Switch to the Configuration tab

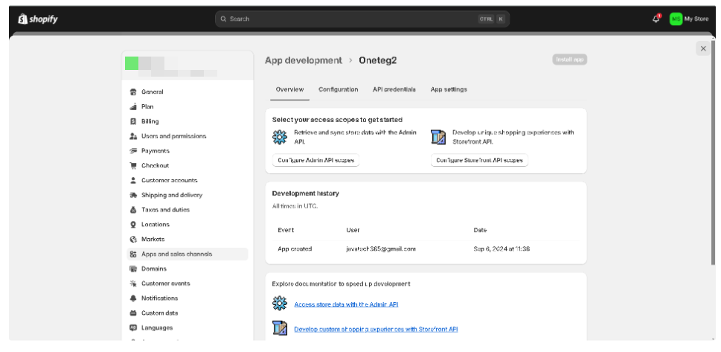coord(338,89)
